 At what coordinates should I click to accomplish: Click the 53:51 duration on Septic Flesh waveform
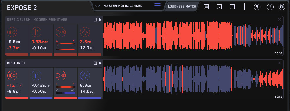278,53
